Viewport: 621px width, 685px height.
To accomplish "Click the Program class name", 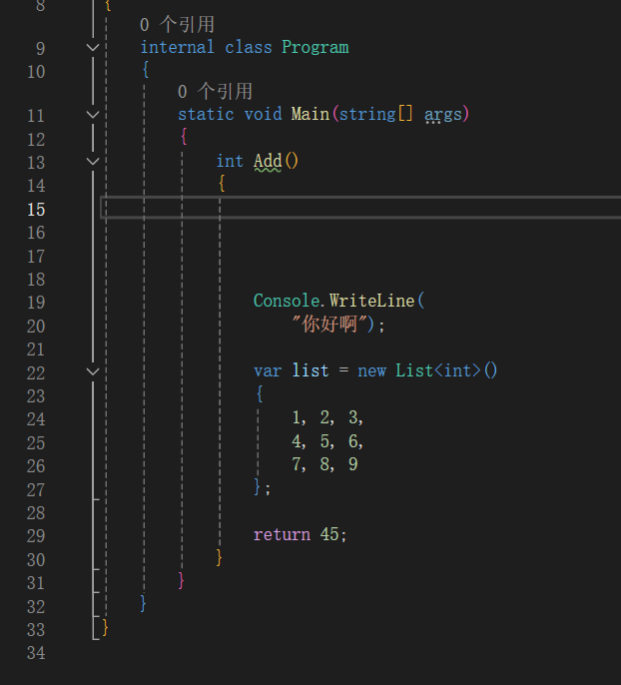I will tap(315, 47).
